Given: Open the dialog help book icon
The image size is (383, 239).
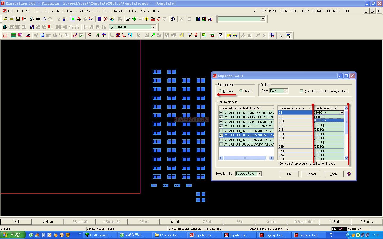Looking at the screenshot, I should point(349,174).
